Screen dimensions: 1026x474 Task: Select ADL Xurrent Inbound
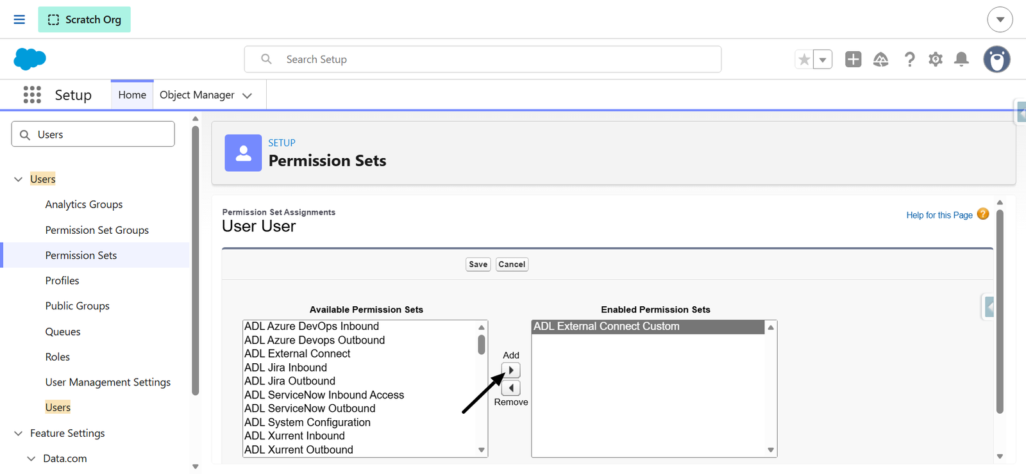[x=294, y=436]
